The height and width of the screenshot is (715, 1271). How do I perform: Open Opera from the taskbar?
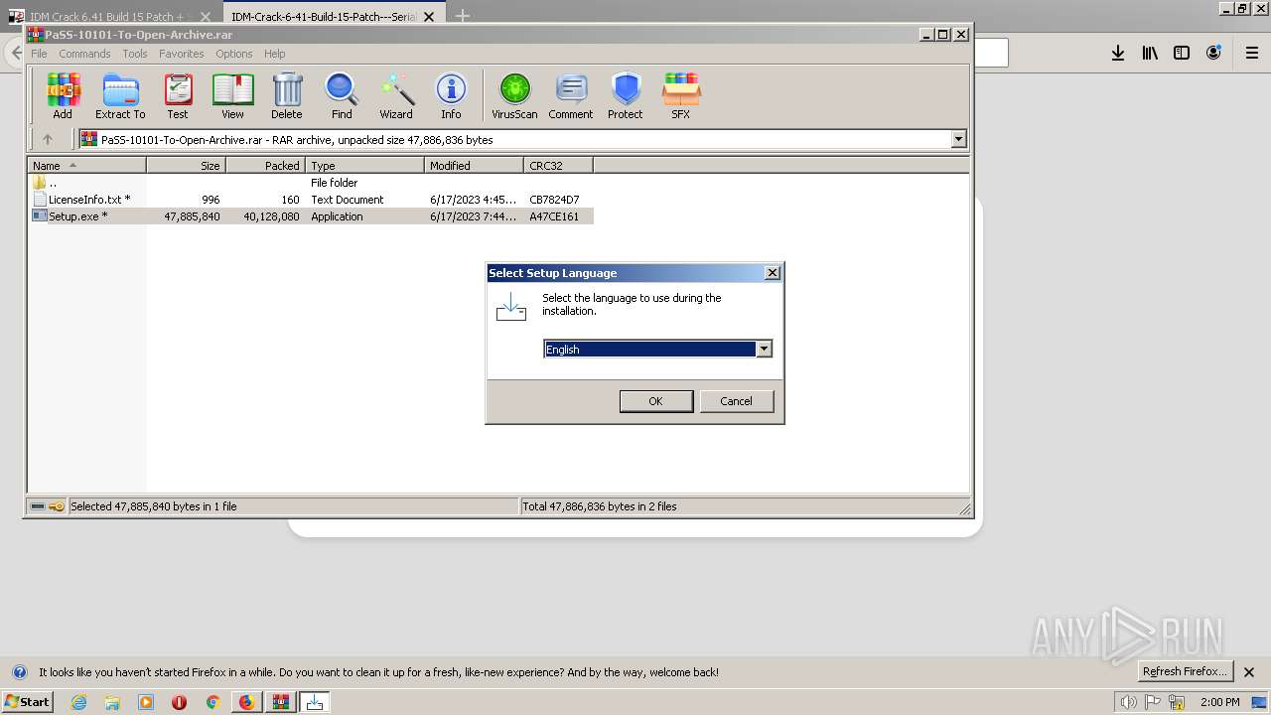179,702
